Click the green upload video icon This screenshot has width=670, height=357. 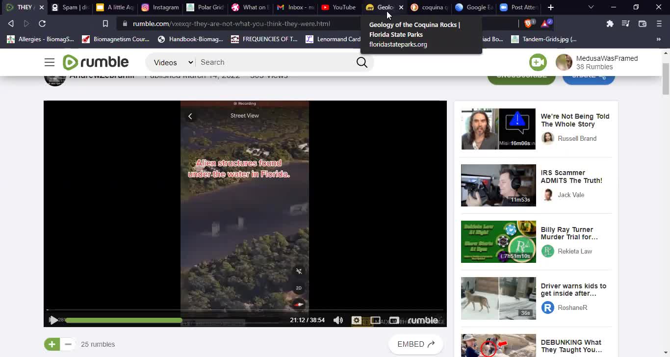pyautogui.click(x=538, y=62)
